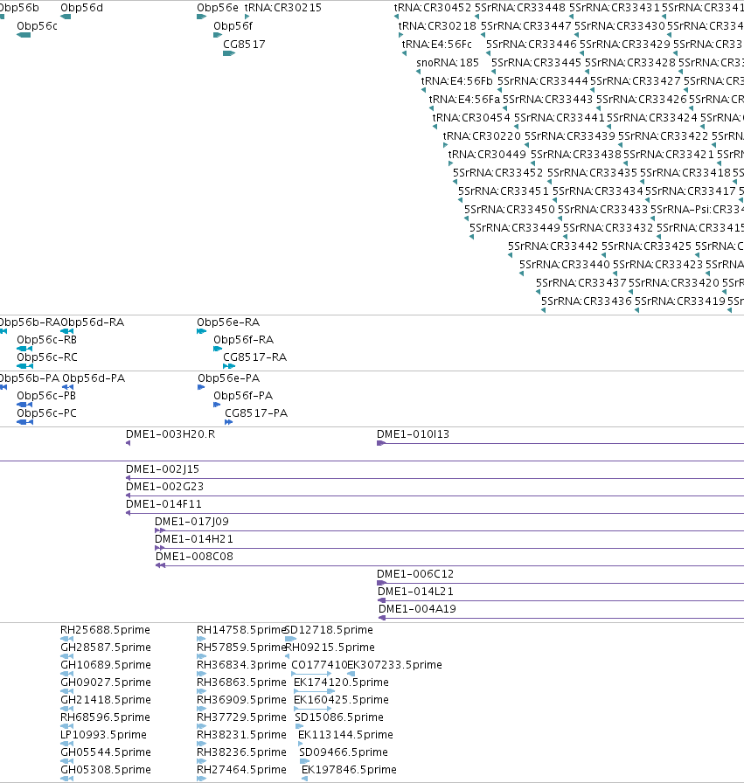The width and height of the screenshot is (744, 783).
Task: Click the Obp56f gene arrow glyph
Action: (x=218, y=35)
